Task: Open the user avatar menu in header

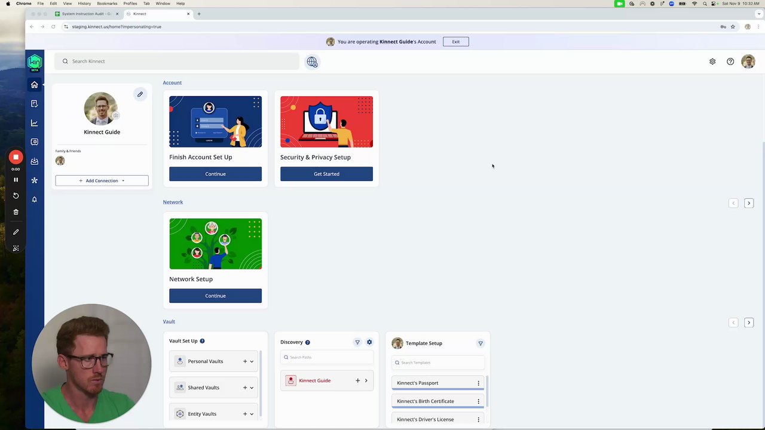Action: 748,62
